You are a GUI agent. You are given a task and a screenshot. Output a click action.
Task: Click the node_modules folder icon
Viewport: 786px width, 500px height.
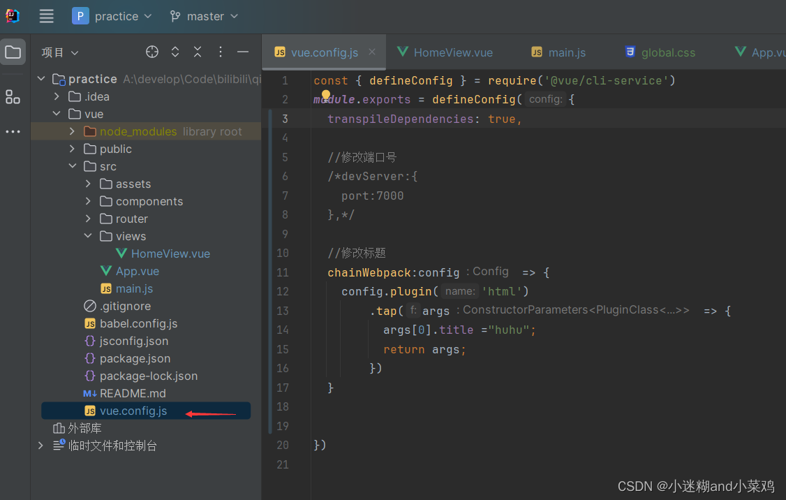coord(90,131)
